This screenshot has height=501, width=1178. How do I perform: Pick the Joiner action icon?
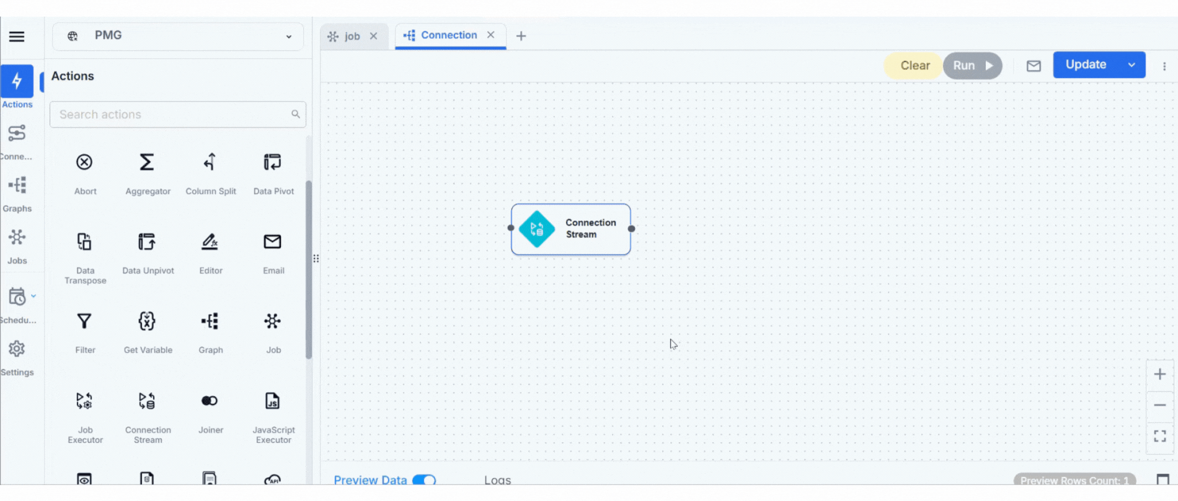click(210, 401)
